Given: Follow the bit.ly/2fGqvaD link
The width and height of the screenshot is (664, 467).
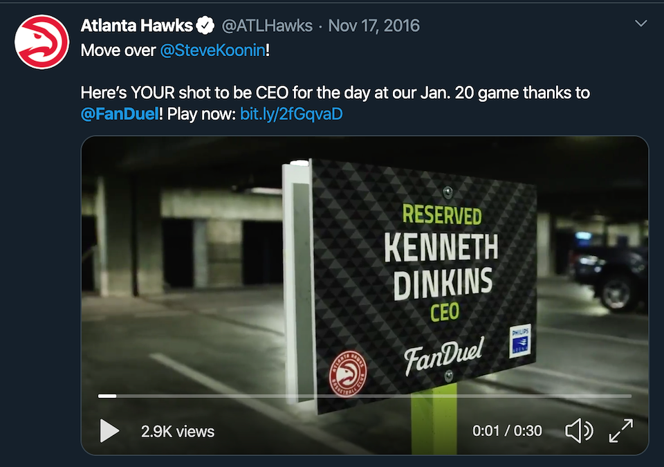Looking at the screenshot, I should click(291, 113).
